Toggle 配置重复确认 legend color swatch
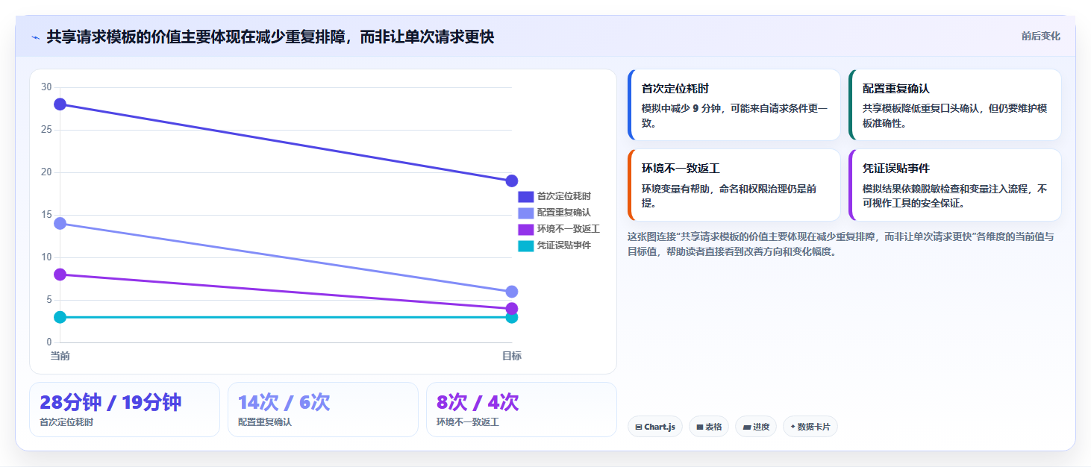 tap(526, 213)
